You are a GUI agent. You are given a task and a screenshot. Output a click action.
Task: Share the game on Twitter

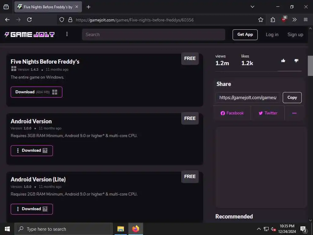coord(268,113)
